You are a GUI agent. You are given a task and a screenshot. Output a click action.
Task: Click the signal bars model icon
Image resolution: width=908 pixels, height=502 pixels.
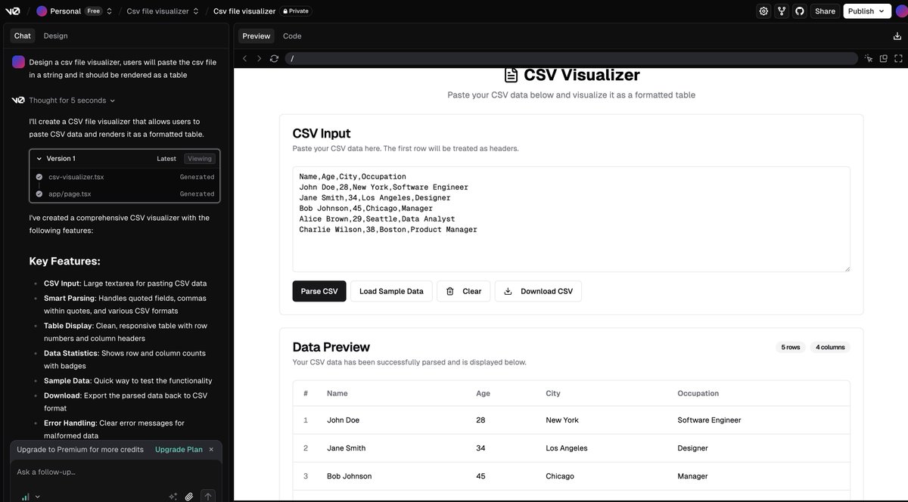pos(25,497)
